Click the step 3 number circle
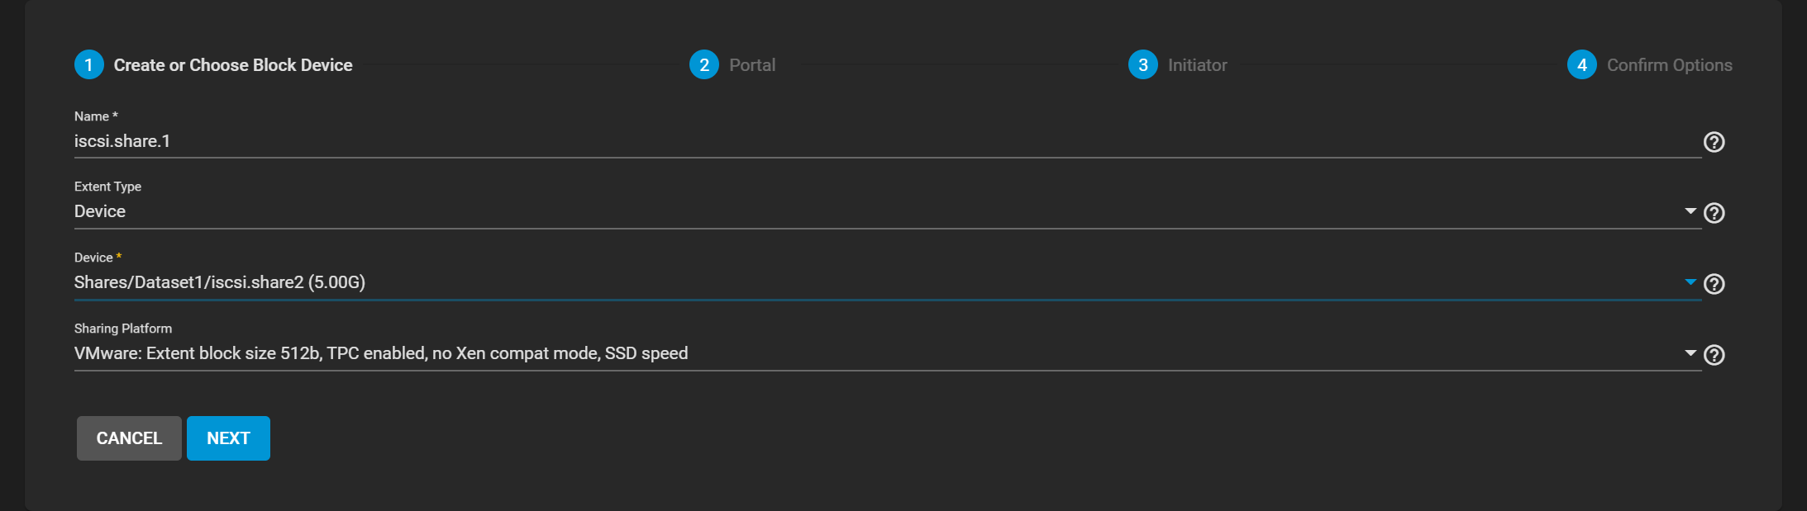Viewport: 1807px width, 511px height. (1142, 65)
